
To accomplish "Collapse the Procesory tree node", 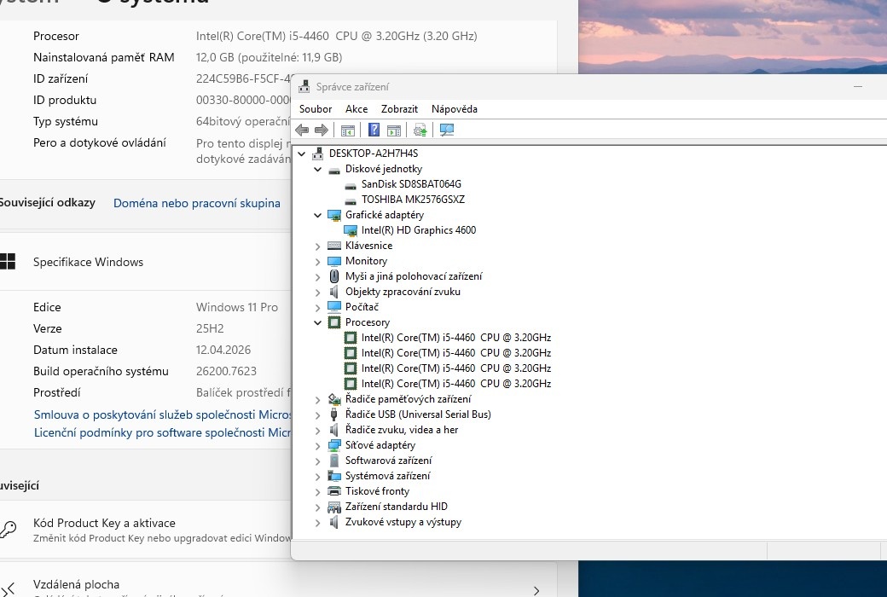I will (317, 322).
